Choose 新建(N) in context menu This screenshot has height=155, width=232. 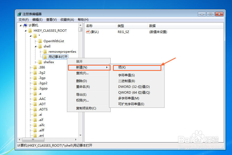pyautogui.click(x=89, y=67)
